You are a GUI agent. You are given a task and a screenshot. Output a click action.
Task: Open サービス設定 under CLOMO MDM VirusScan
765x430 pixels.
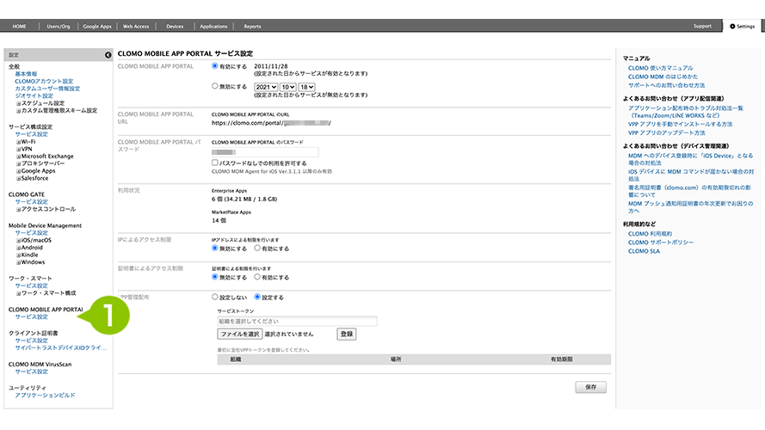coord(32,372)
